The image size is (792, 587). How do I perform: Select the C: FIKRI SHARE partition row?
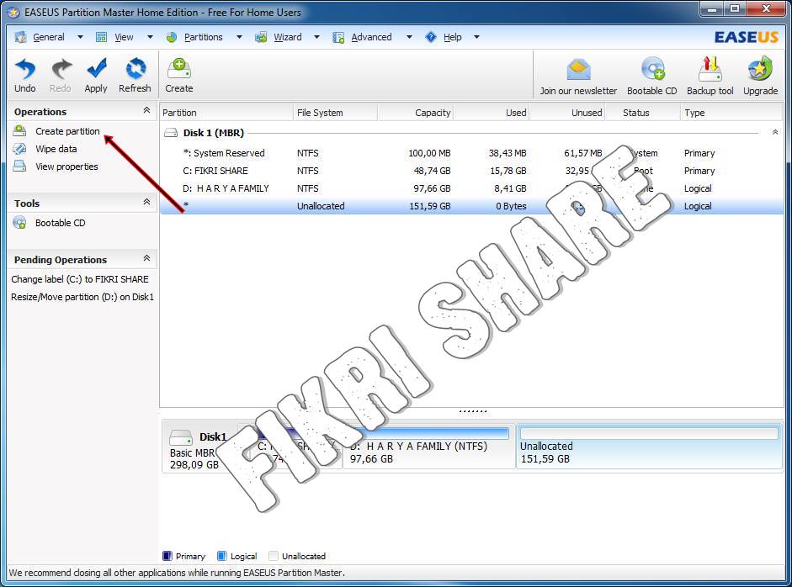pos(471,171)
